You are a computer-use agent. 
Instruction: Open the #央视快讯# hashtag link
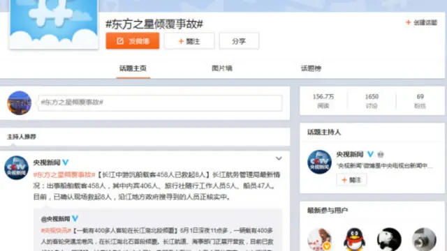pyautogui.click(x=56, y=230)
